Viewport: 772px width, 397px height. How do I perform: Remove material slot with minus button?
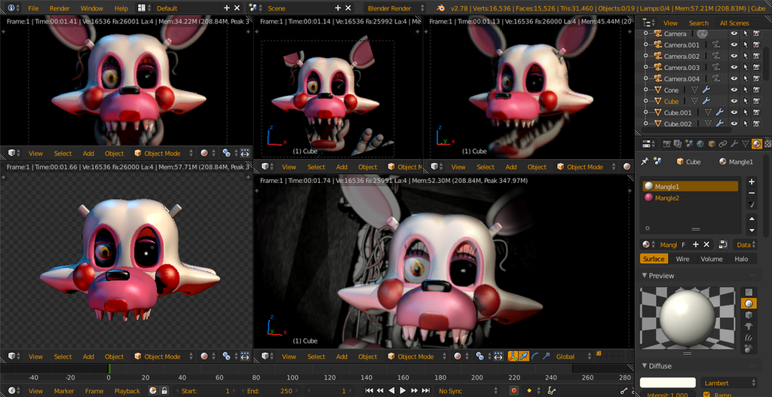point(752,193)
